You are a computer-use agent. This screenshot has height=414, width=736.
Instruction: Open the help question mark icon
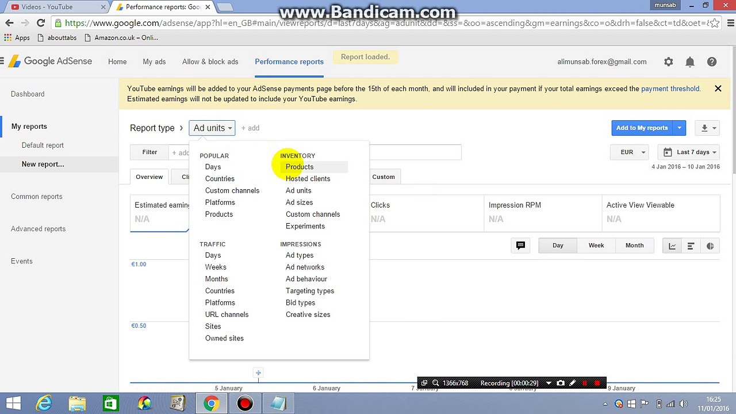(712, 62)
